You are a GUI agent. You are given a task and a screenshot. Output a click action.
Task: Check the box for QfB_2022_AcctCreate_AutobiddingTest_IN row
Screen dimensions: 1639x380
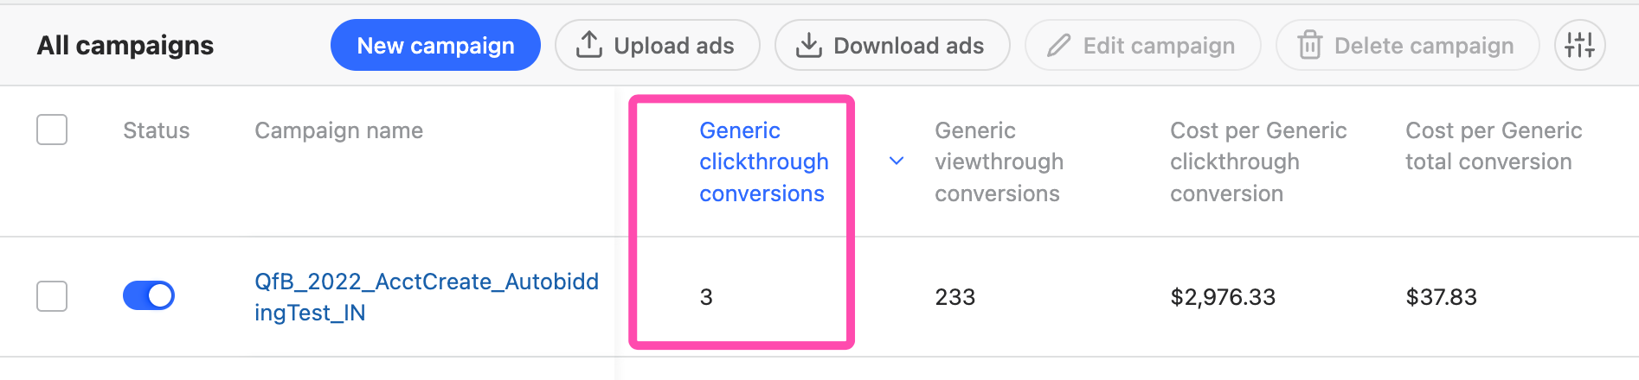(x=52, y=295)
